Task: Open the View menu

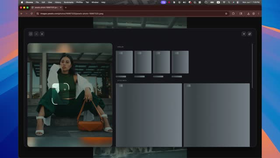Action: point(50,2)
